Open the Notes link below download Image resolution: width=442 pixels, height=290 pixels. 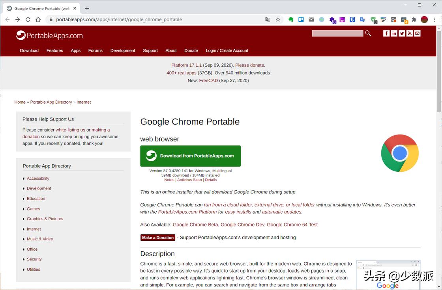point(169,180)
